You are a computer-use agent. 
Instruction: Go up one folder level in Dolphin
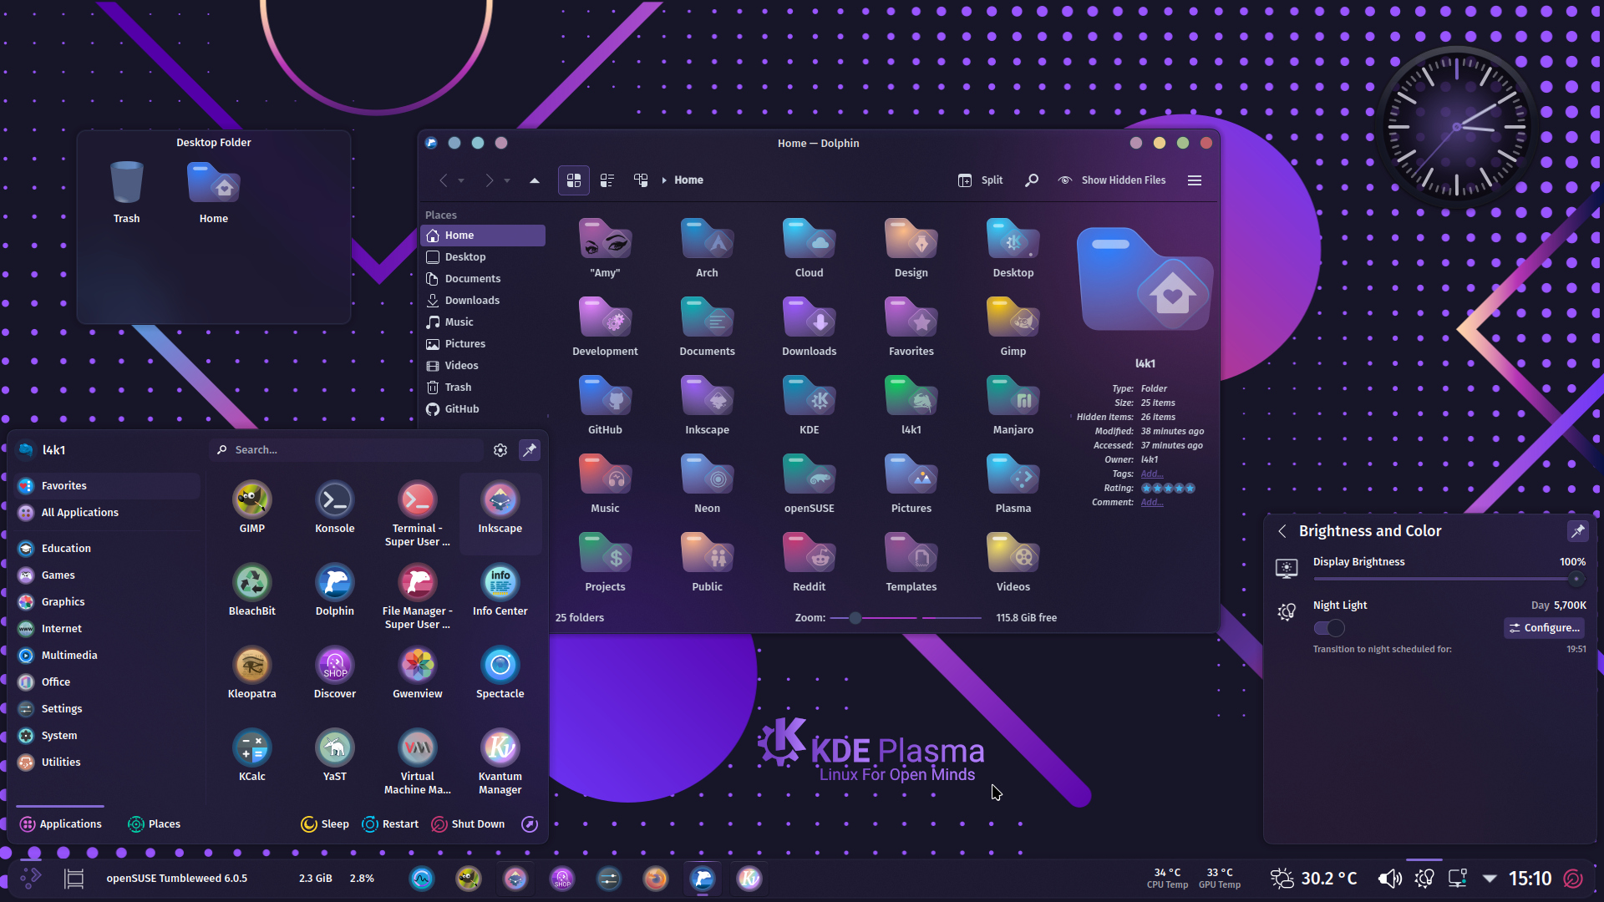pyautogui.click(x=535, y=180)
